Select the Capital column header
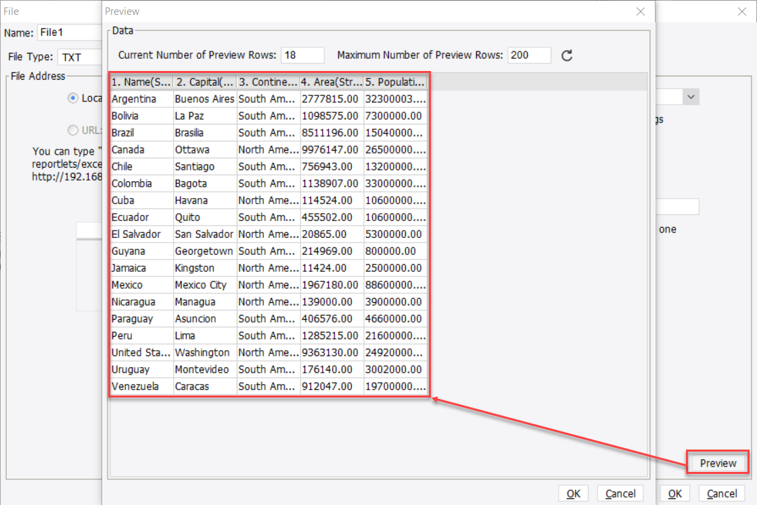This screenshot has height=505, width=757. tap(204, 81)
